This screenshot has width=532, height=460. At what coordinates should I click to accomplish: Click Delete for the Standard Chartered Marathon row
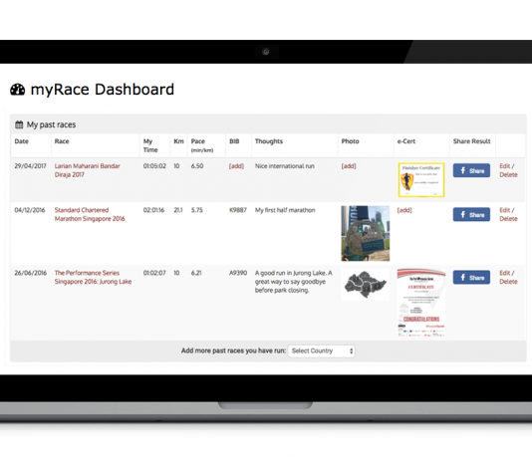[x=508, y=219]
